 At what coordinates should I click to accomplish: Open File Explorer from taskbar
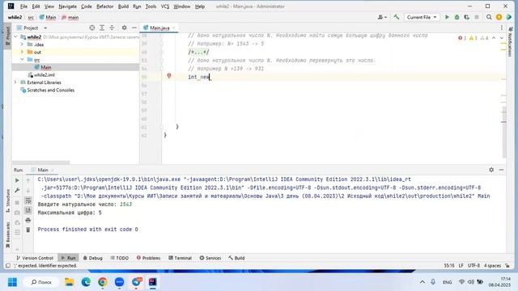click(69, 282)
